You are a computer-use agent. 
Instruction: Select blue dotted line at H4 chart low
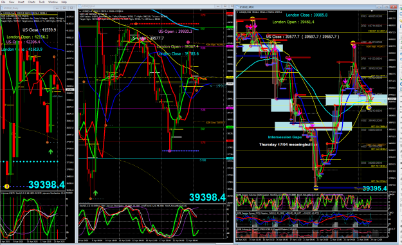click(x=181, y=151)
